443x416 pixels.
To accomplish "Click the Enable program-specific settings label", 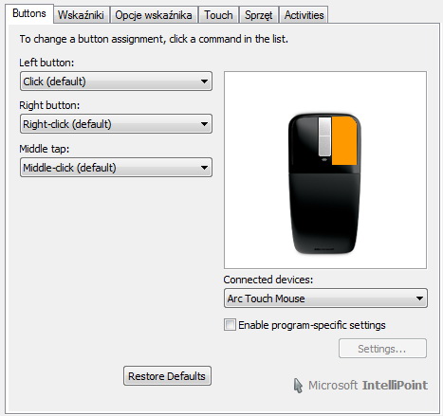I will (x=312, y=325).
